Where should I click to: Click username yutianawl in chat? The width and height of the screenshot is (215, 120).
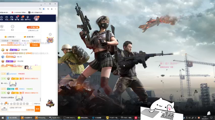click(x=13, y=74)
